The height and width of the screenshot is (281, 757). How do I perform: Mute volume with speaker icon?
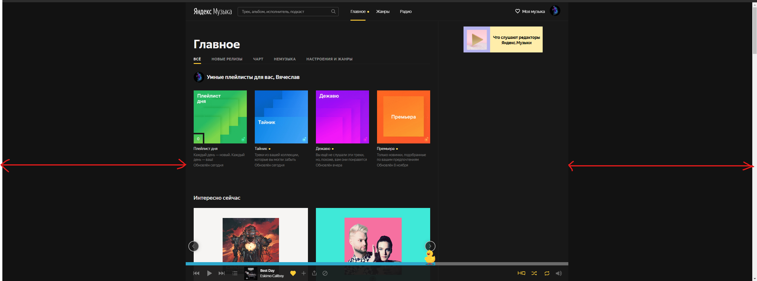pos(559,273)
